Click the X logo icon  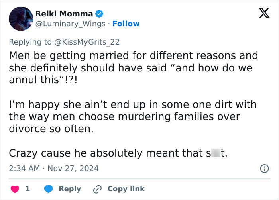pos(261,14)
